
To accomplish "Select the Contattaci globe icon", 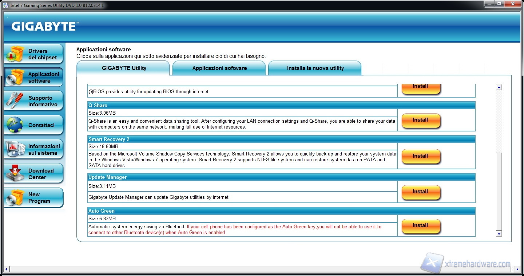I will [15, 125].
